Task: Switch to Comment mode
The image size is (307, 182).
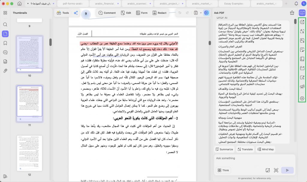Action: coord(107,13)
